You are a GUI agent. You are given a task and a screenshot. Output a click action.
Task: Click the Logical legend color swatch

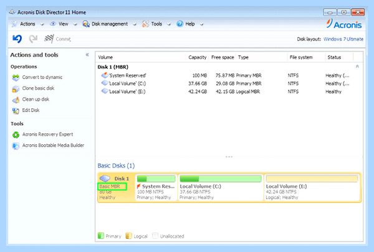click(129, 236)
